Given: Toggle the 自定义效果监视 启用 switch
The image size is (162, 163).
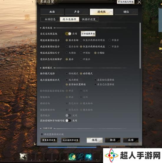Looking at the screenshot, I should pyautogui.click(x=68, y=34).
